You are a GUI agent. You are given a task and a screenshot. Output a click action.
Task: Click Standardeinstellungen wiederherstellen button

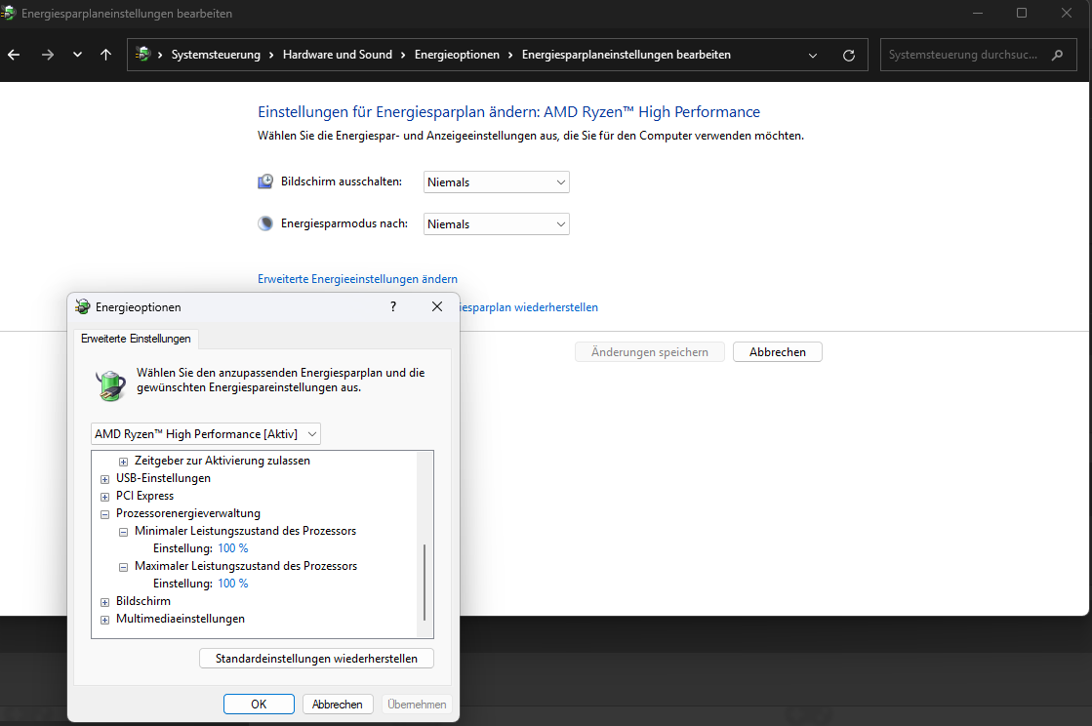[316, 659]
